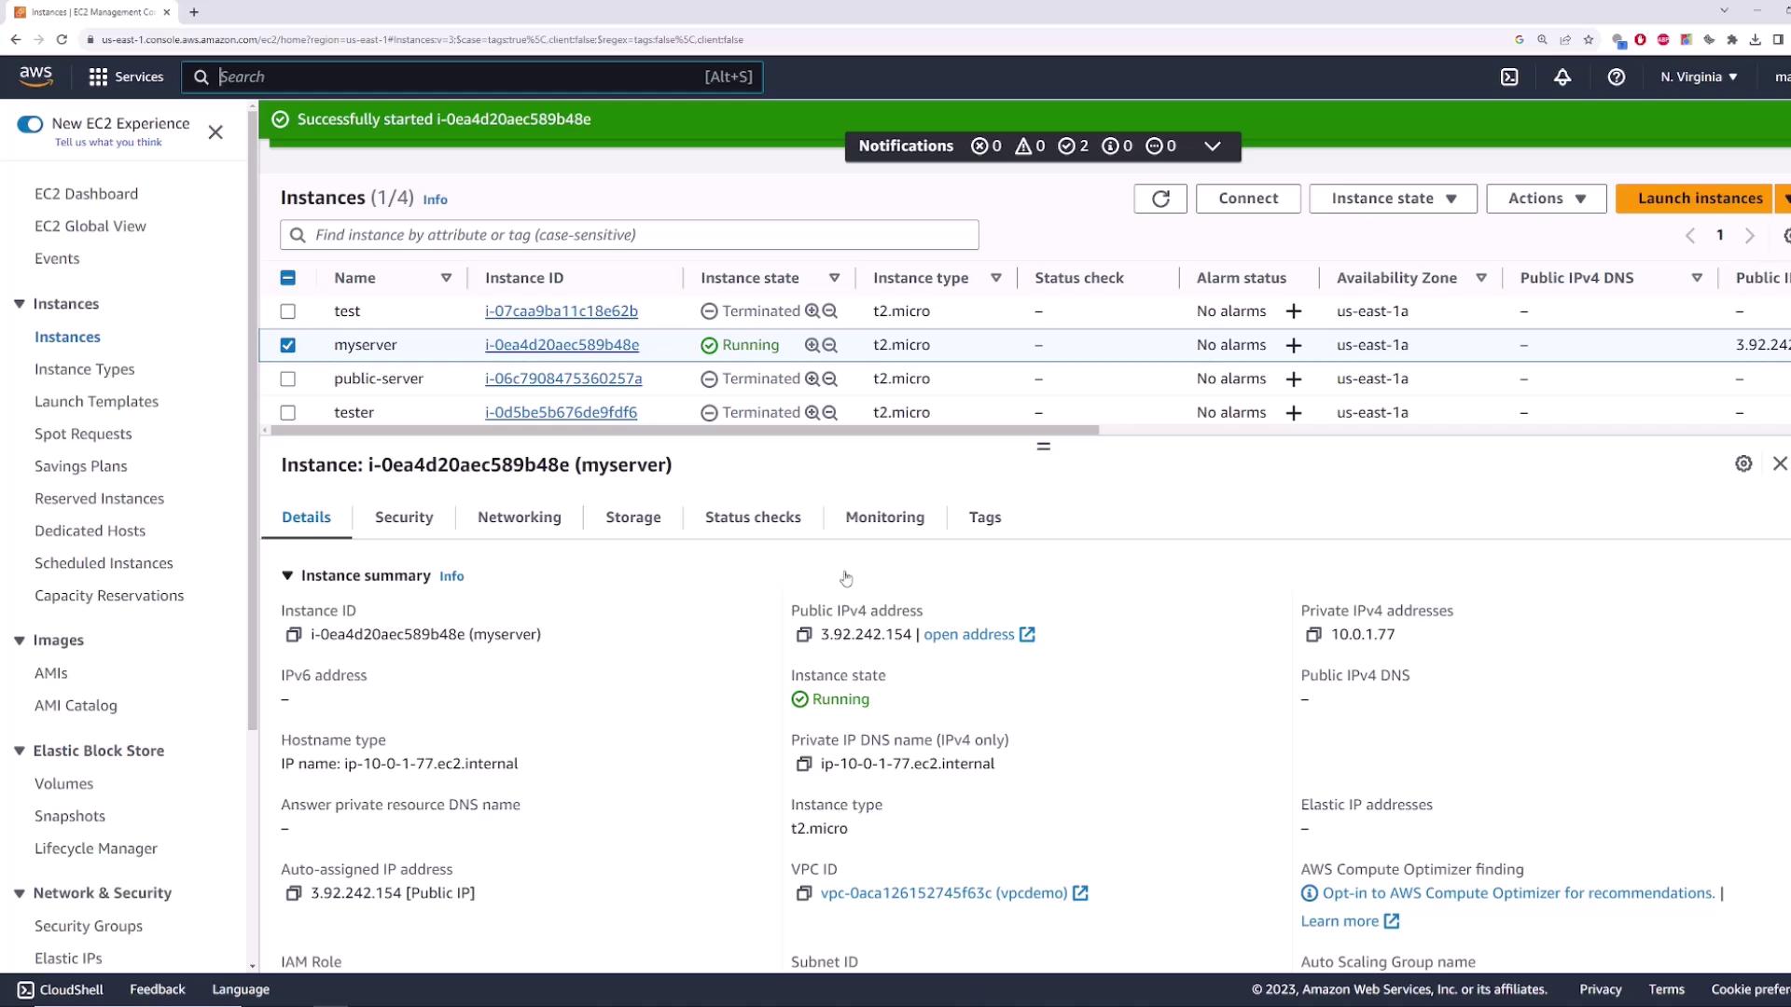Click the Connect button

1247,199
